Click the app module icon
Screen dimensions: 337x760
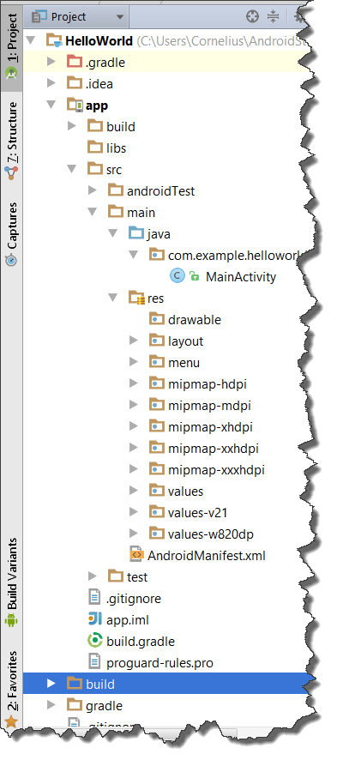(x=75, y=106)
